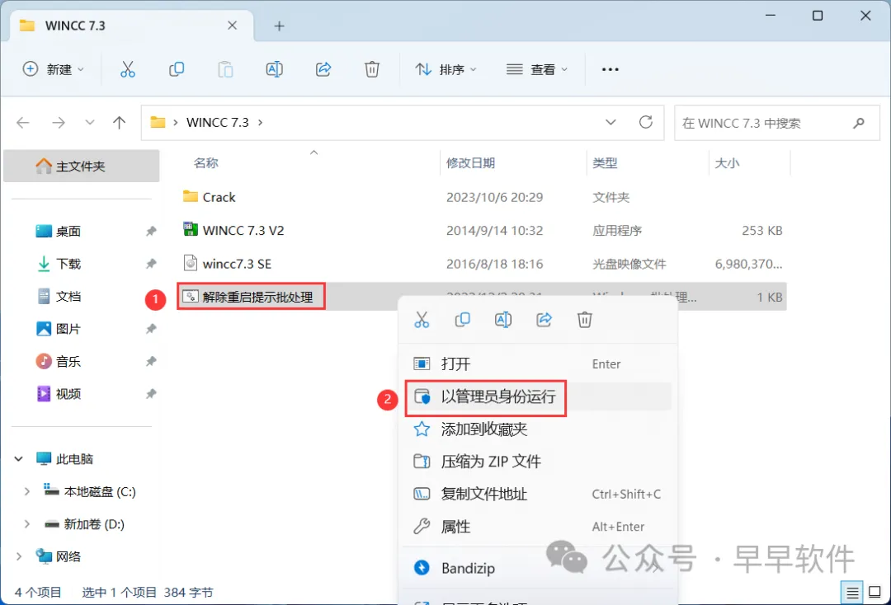
Task: Click the 本地磁盘 (C:) drive label
Action: coord(100,491)
